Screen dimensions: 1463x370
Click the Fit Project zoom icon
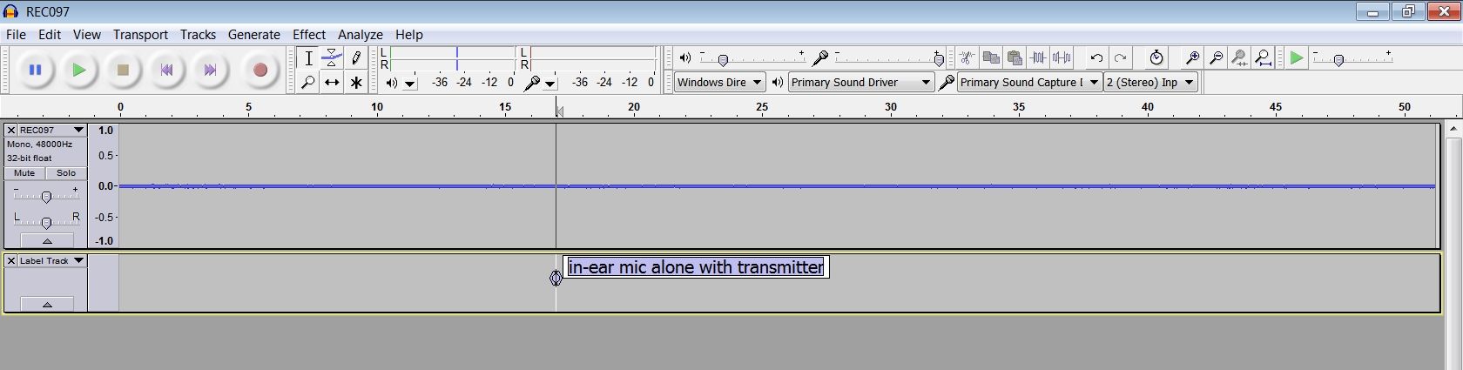point(1263,58)
